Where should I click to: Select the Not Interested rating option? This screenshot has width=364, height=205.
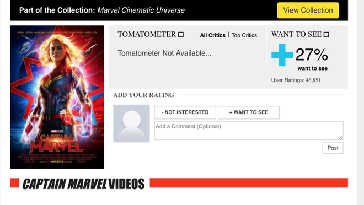click(185, 112)
